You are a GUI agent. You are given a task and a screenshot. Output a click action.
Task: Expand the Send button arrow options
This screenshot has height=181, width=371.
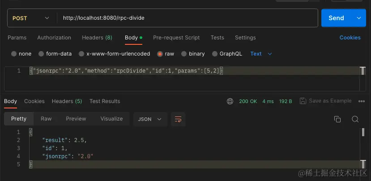tap(359, 18)
